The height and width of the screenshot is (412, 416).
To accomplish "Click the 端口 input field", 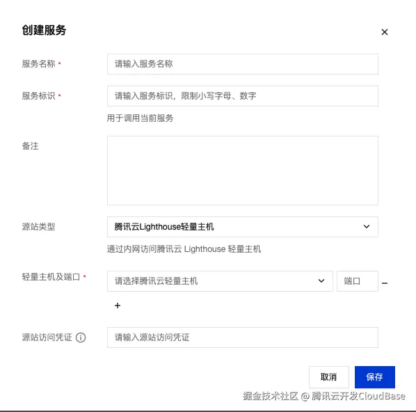I will pyautogui.click(x=358, y=281).
